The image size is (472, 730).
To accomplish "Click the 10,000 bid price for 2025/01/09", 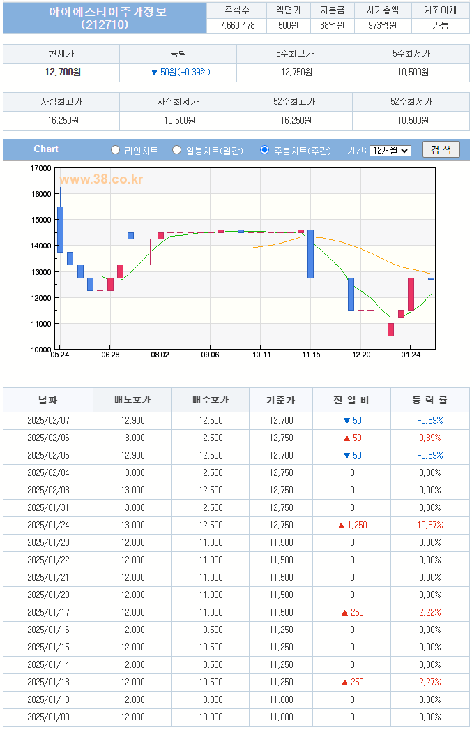I will click(211, 717).
